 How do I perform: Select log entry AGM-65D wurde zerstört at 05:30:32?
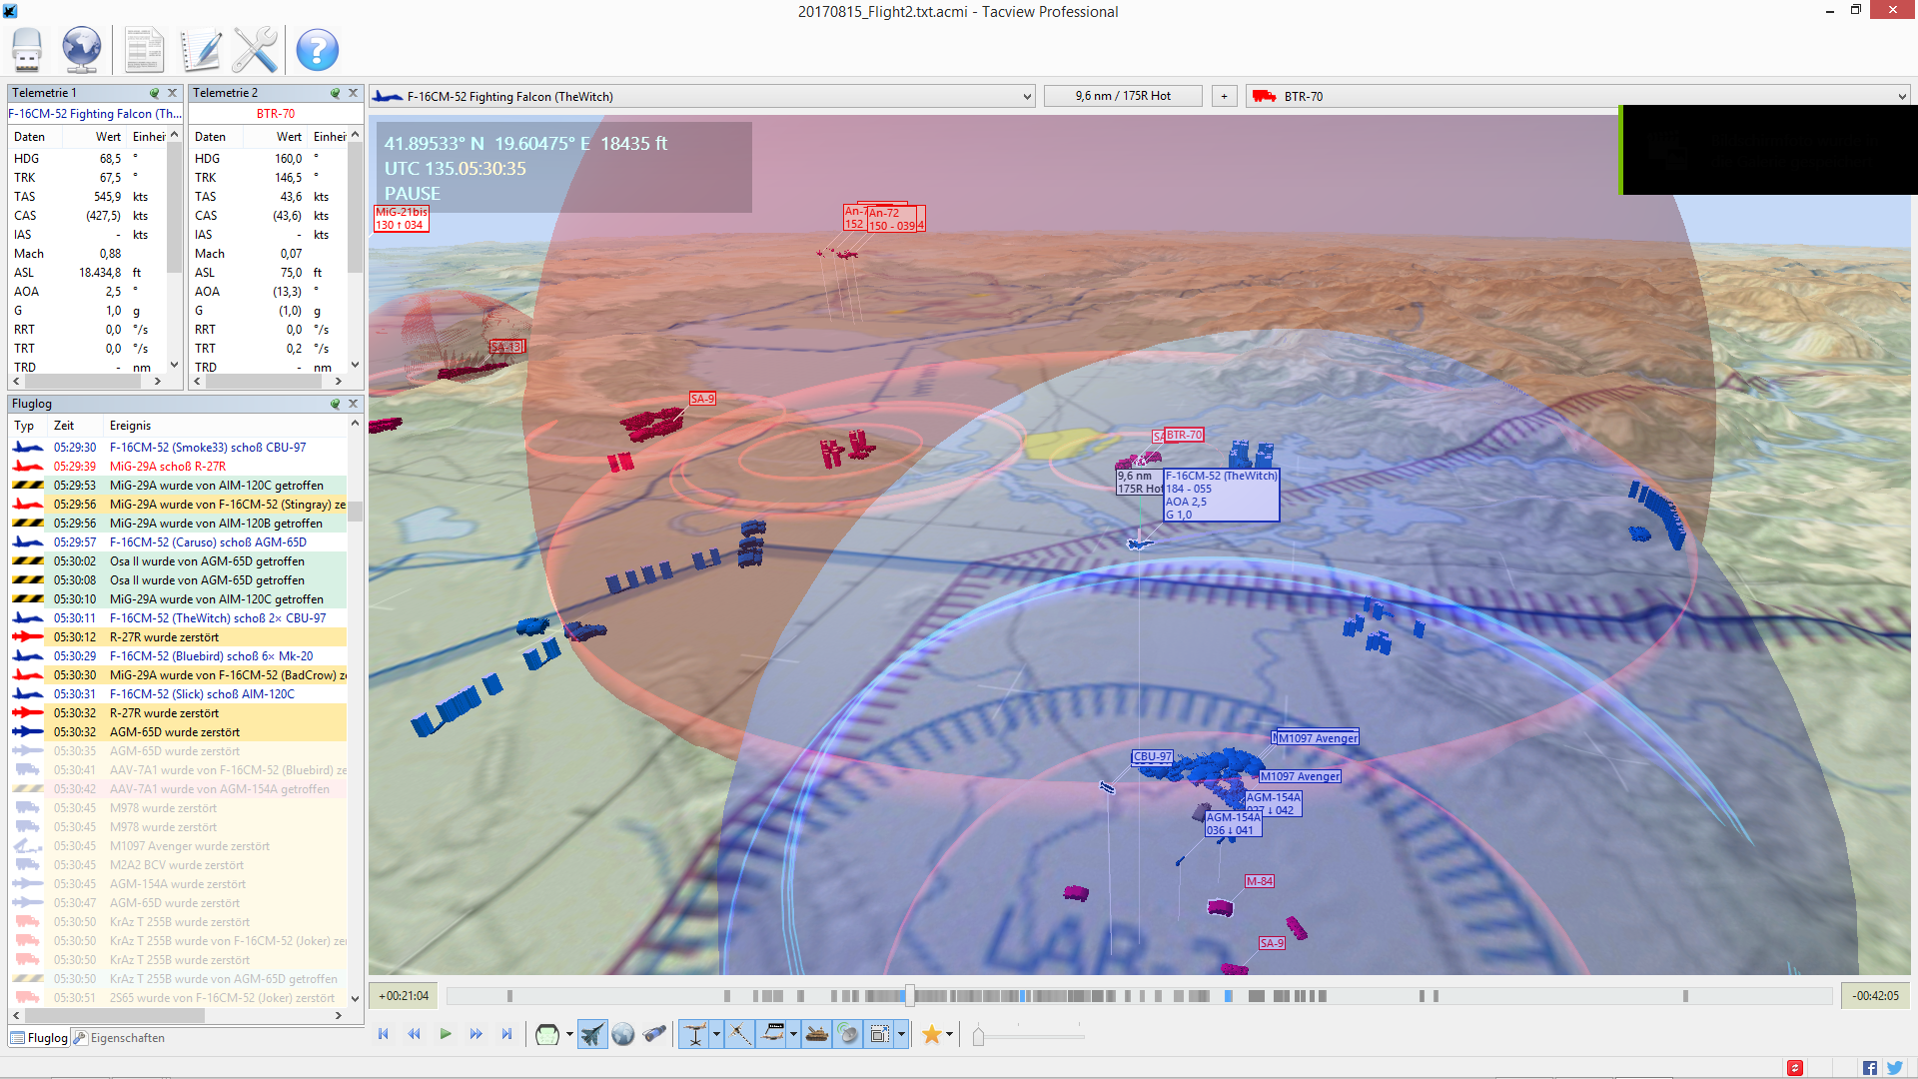[178, 732]
